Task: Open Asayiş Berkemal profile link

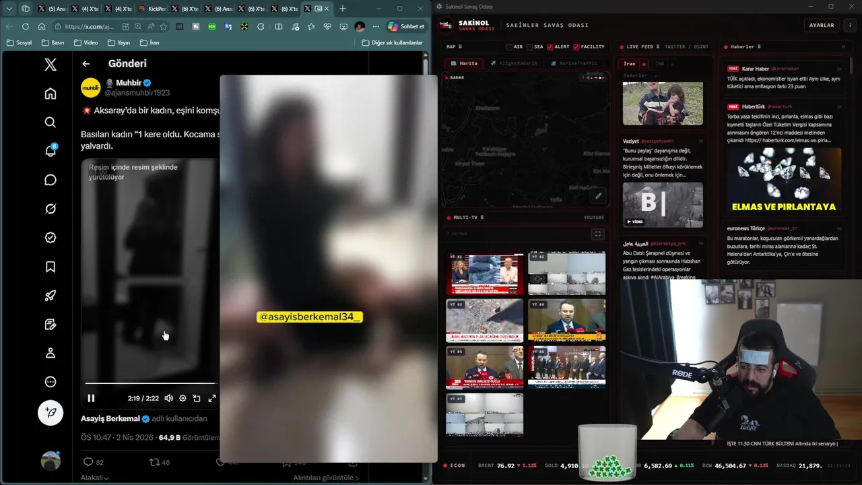Action: pos(110,418)
